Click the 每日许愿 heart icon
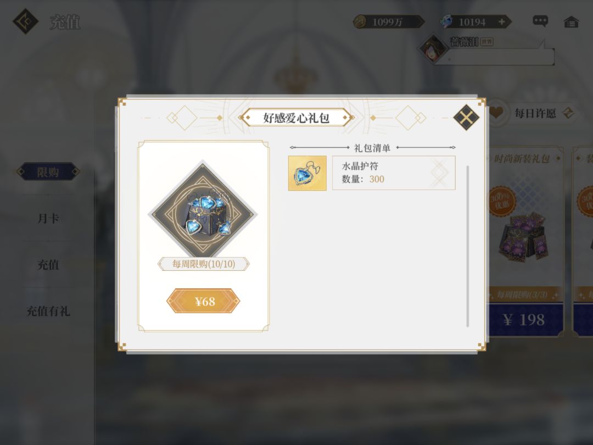Screen dimensions: 593x445 click(496, 113)
